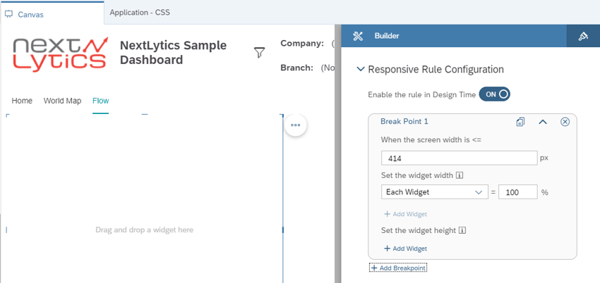
Task: Toggle Enable the rule in Design Time
Action: pos(494,94)
